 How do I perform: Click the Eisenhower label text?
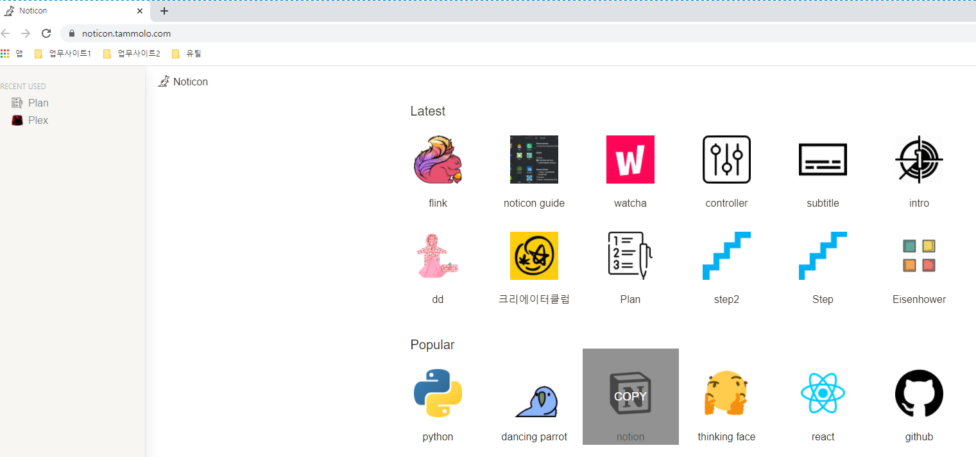pyautogui.click(x=919, y=299)
